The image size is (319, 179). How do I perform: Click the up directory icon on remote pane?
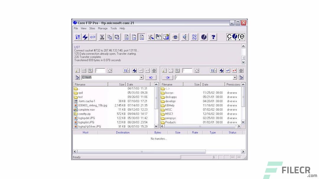[178, 70]
